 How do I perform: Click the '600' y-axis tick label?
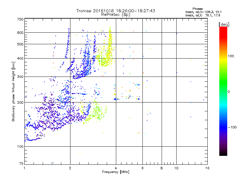pos(20,33)
